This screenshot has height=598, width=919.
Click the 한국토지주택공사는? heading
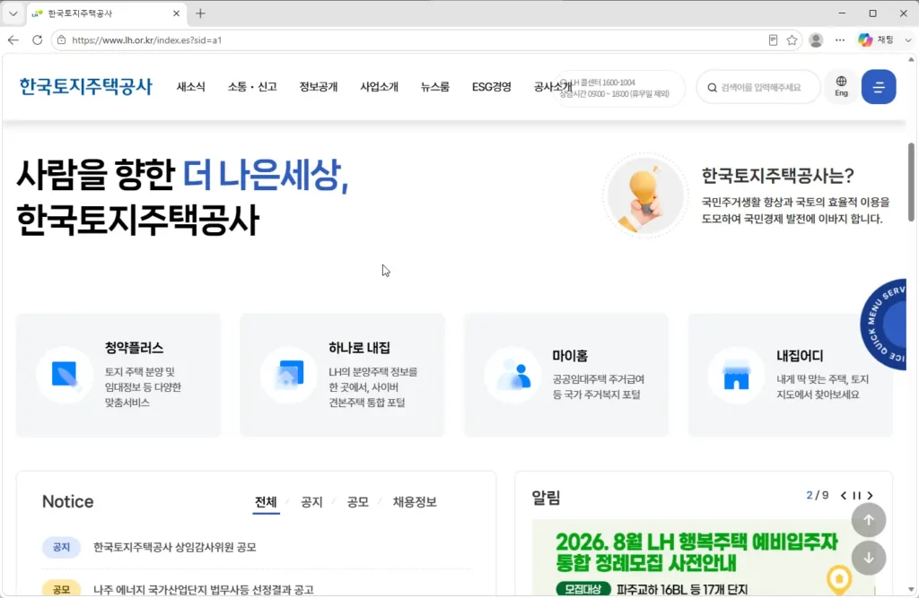[x=778, y=175]
